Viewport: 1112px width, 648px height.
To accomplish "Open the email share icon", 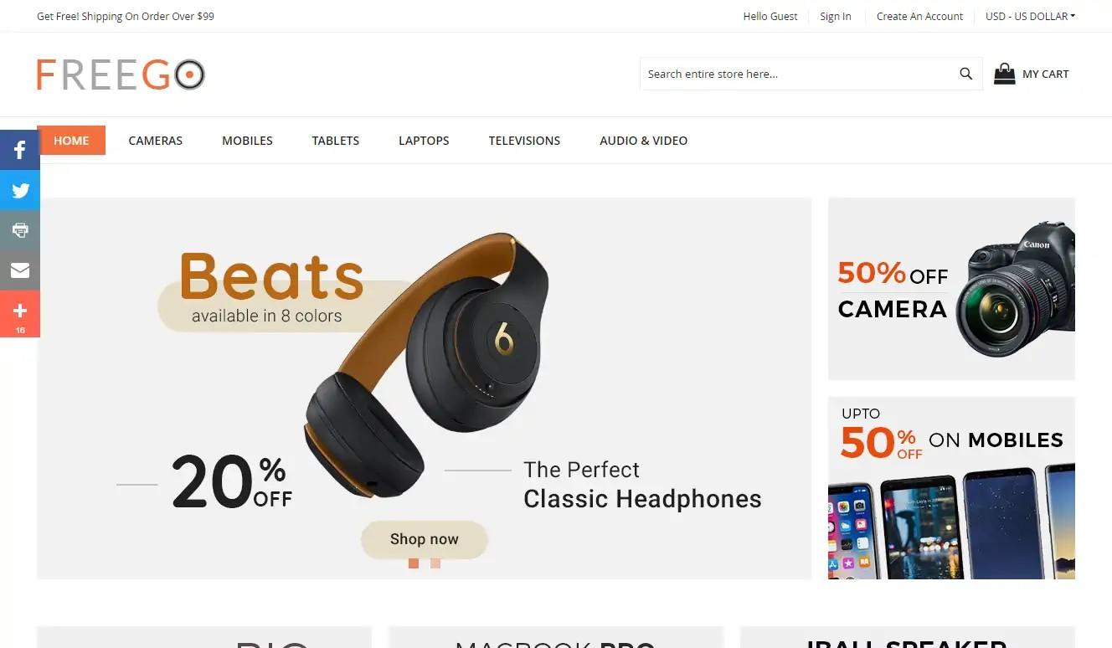I will (x=20, y=270).
